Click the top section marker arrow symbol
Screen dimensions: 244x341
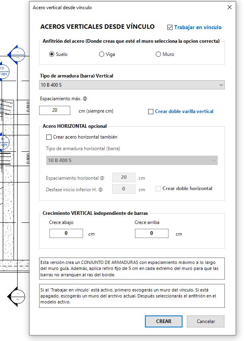pos(16,55)
